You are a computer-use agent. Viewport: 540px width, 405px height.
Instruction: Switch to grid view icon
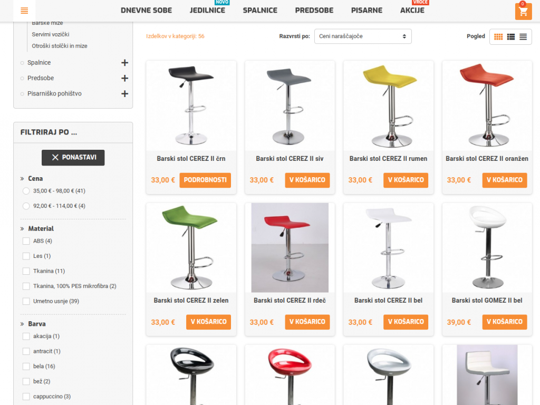pyautogui.click(x=498, y=36)
